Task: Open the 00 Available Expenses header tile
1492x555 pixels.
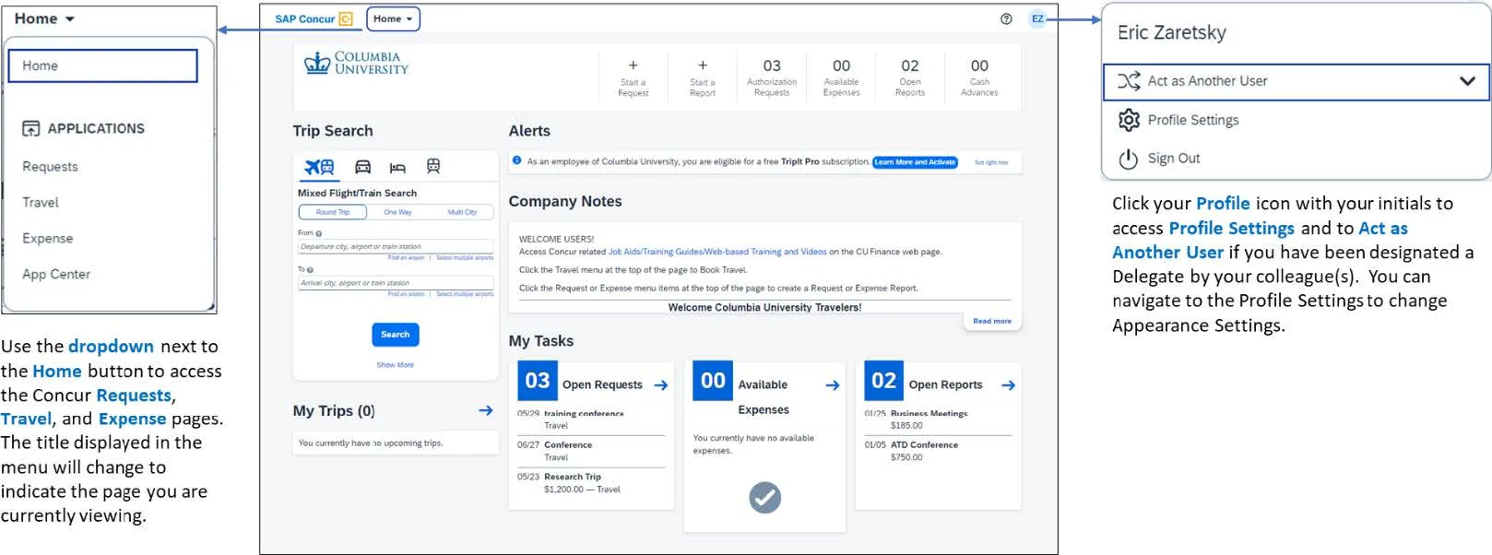Action: pos(841,77)
